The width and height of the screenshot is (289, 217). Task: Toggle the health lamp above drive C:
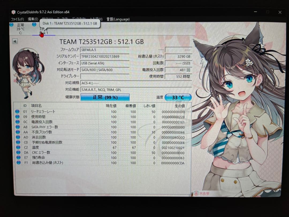coord(11,24)
